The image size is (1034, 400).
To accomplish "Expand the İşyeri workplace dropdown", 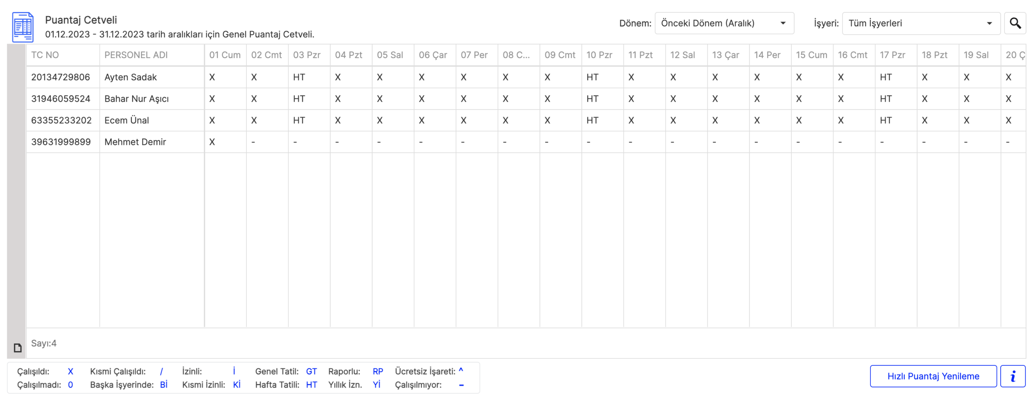I will pyautogui.click(x=920, y=23).
